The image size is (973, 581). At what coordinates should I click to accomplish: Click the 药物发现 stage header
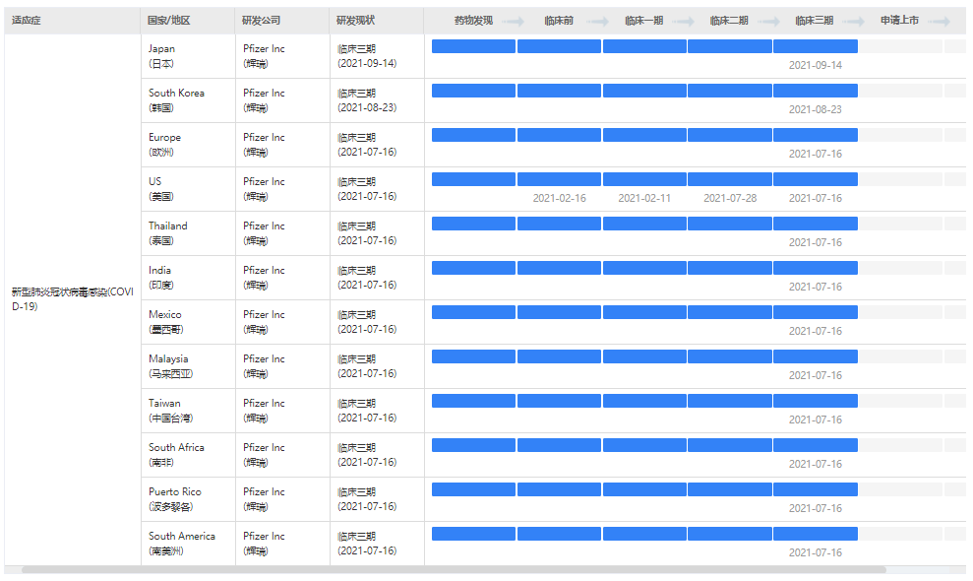pos(473,21)
